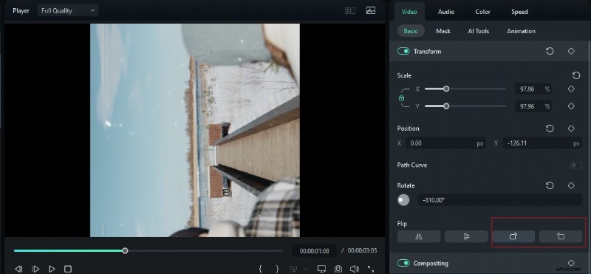
Task: Rotate the clip 90 degrees clockwise
Action: tap(513, 236)
